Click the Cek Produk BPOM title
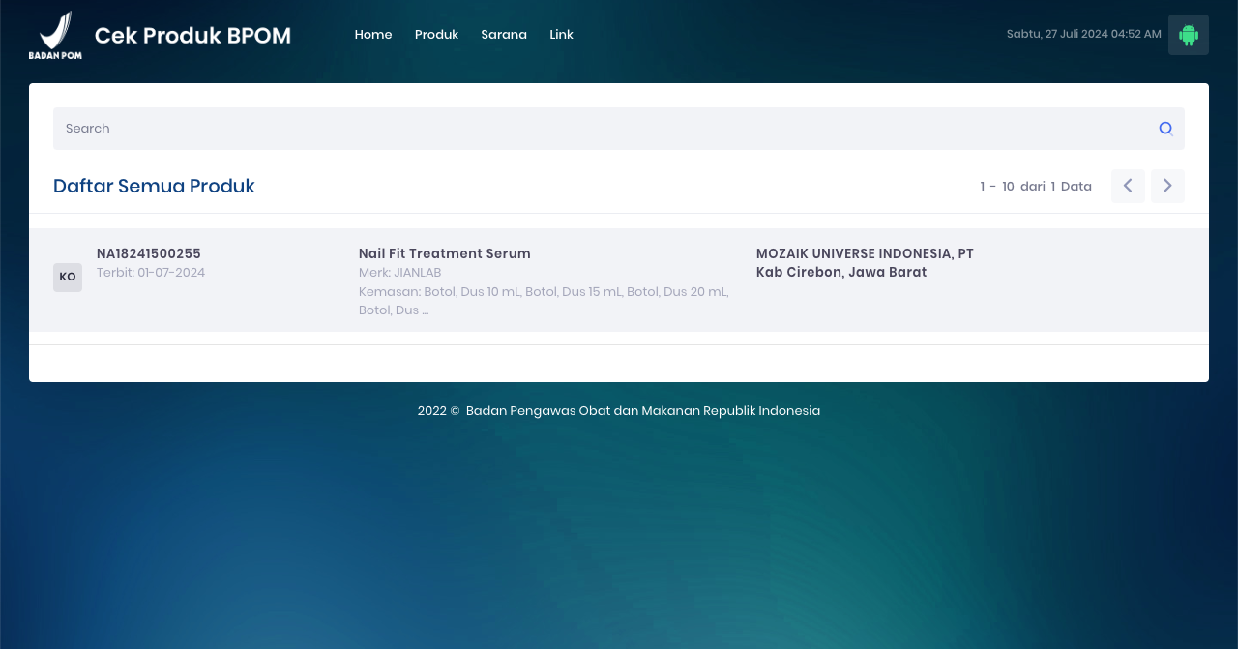1238x649 pixels. 192,36
